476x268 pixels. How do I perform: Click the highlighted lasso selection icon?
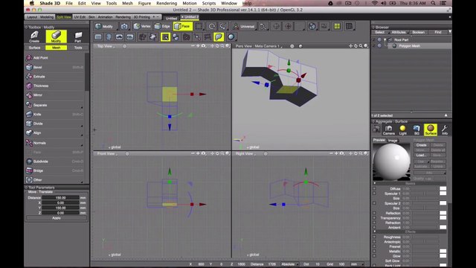[219, 37]
